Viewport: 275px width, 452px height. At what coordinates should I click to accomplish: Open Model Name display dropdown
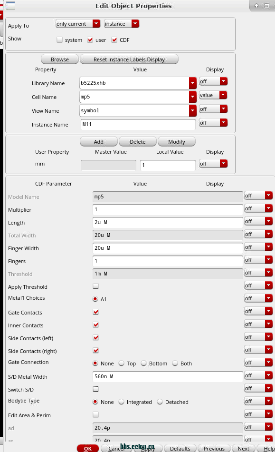[258, 196]
